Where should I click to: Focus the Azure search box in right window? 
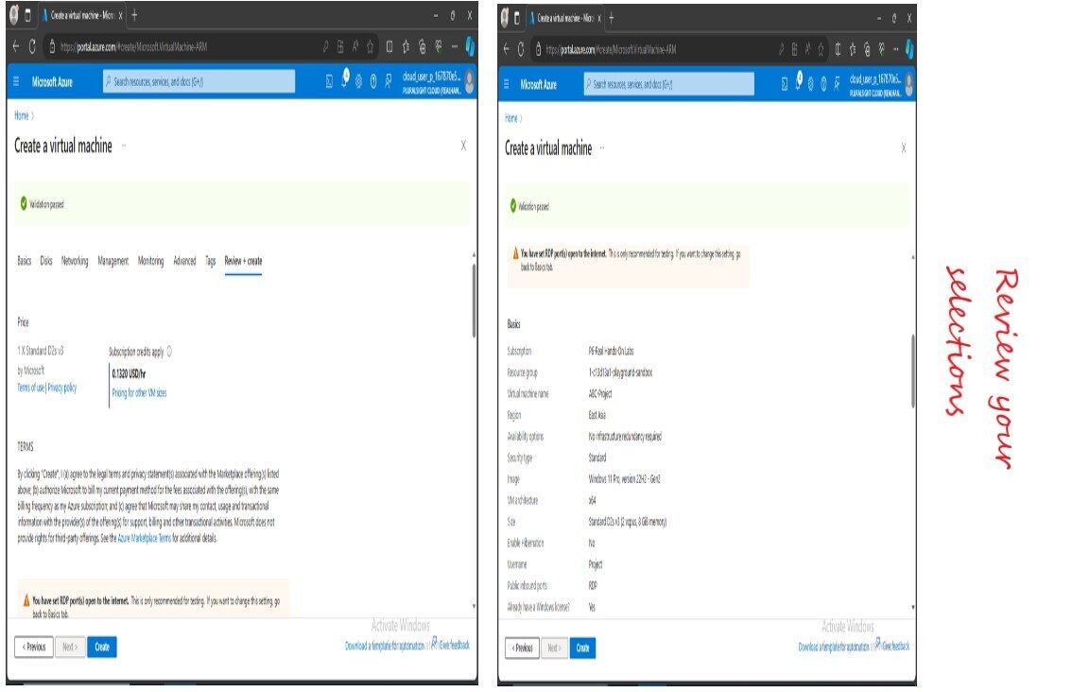(x=668, y=84)
